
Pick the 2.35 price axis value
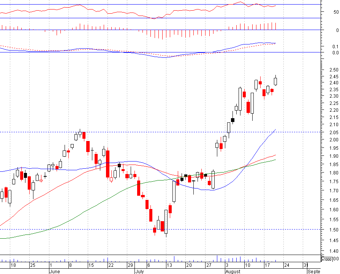point(334,89)
